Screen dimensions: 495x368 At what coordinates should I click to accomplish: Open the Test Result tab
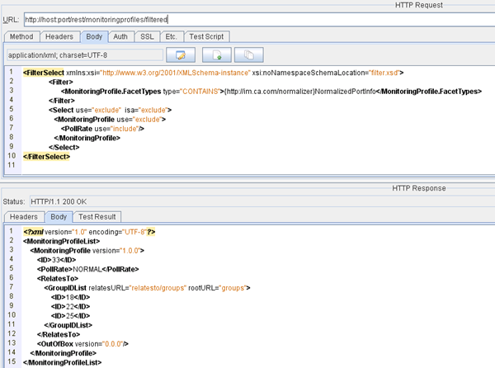[97, 216]
